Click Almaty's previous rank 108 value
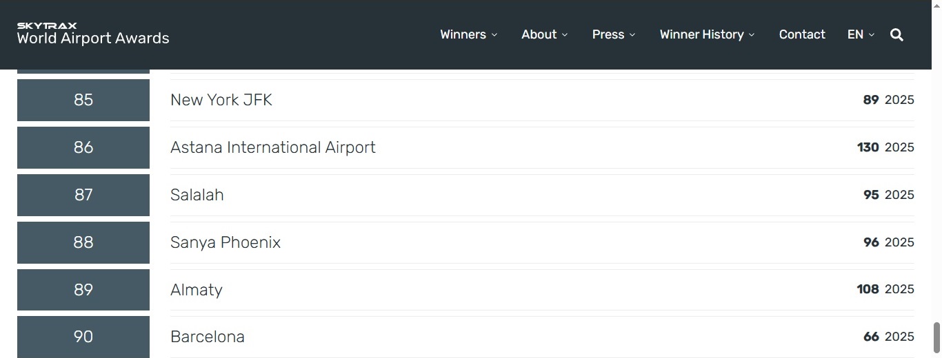The height and width of the screenshot is (358, 942). [x=868, y=289]
